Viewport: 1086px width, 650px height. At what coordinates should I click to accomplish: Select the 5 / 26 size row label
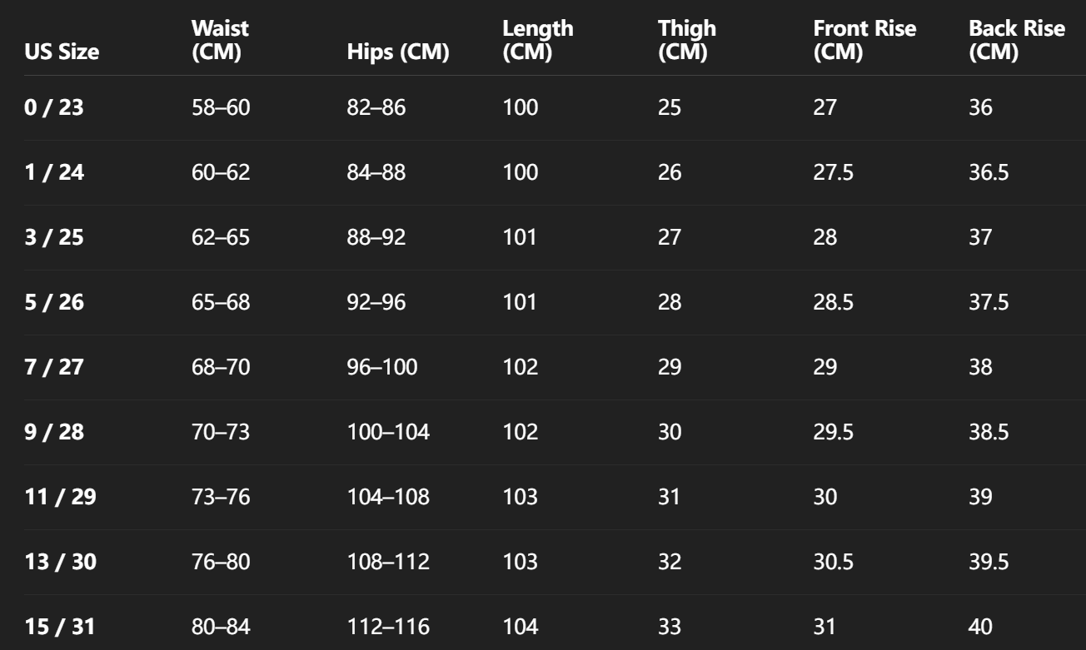[x=54, y=302]
